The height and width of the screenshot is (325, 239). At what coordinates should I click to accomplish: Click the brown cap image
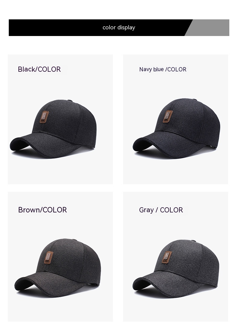[x=58, y=268]
